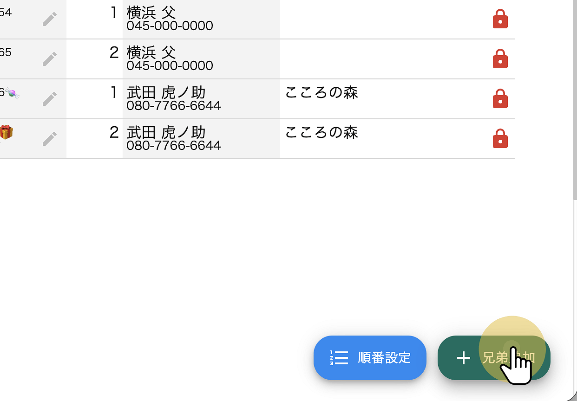This screenshot has width=577, height=401.
Task: Click the numbered-list icon in 順番設定
Action: (339, 358)
